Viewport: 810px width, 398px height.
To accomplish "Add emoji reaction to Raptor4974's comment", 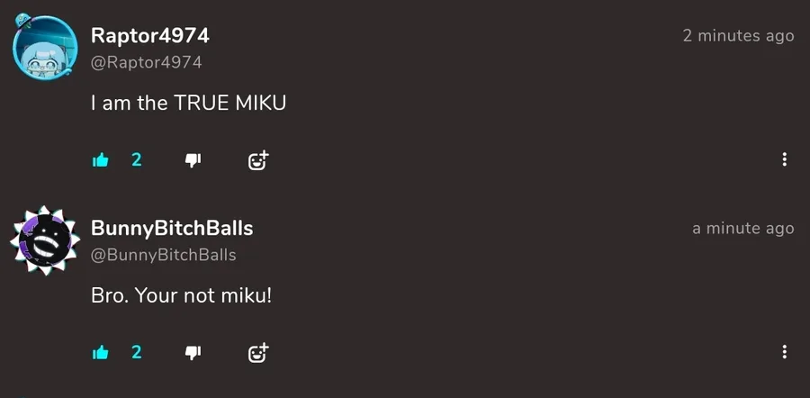I will pos(258,160).
